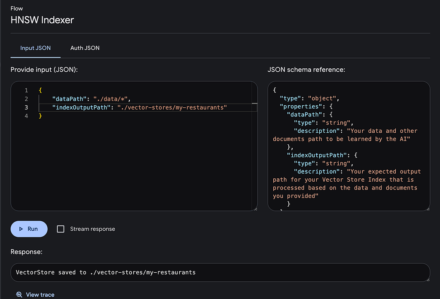
Task: Click the play icon on Run button
Action: [21, 229]
